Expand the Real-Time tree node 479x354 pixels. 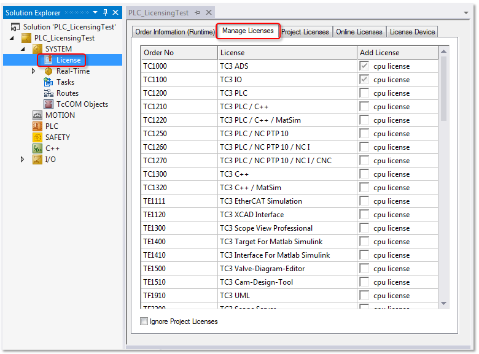[x=34, y=71]
